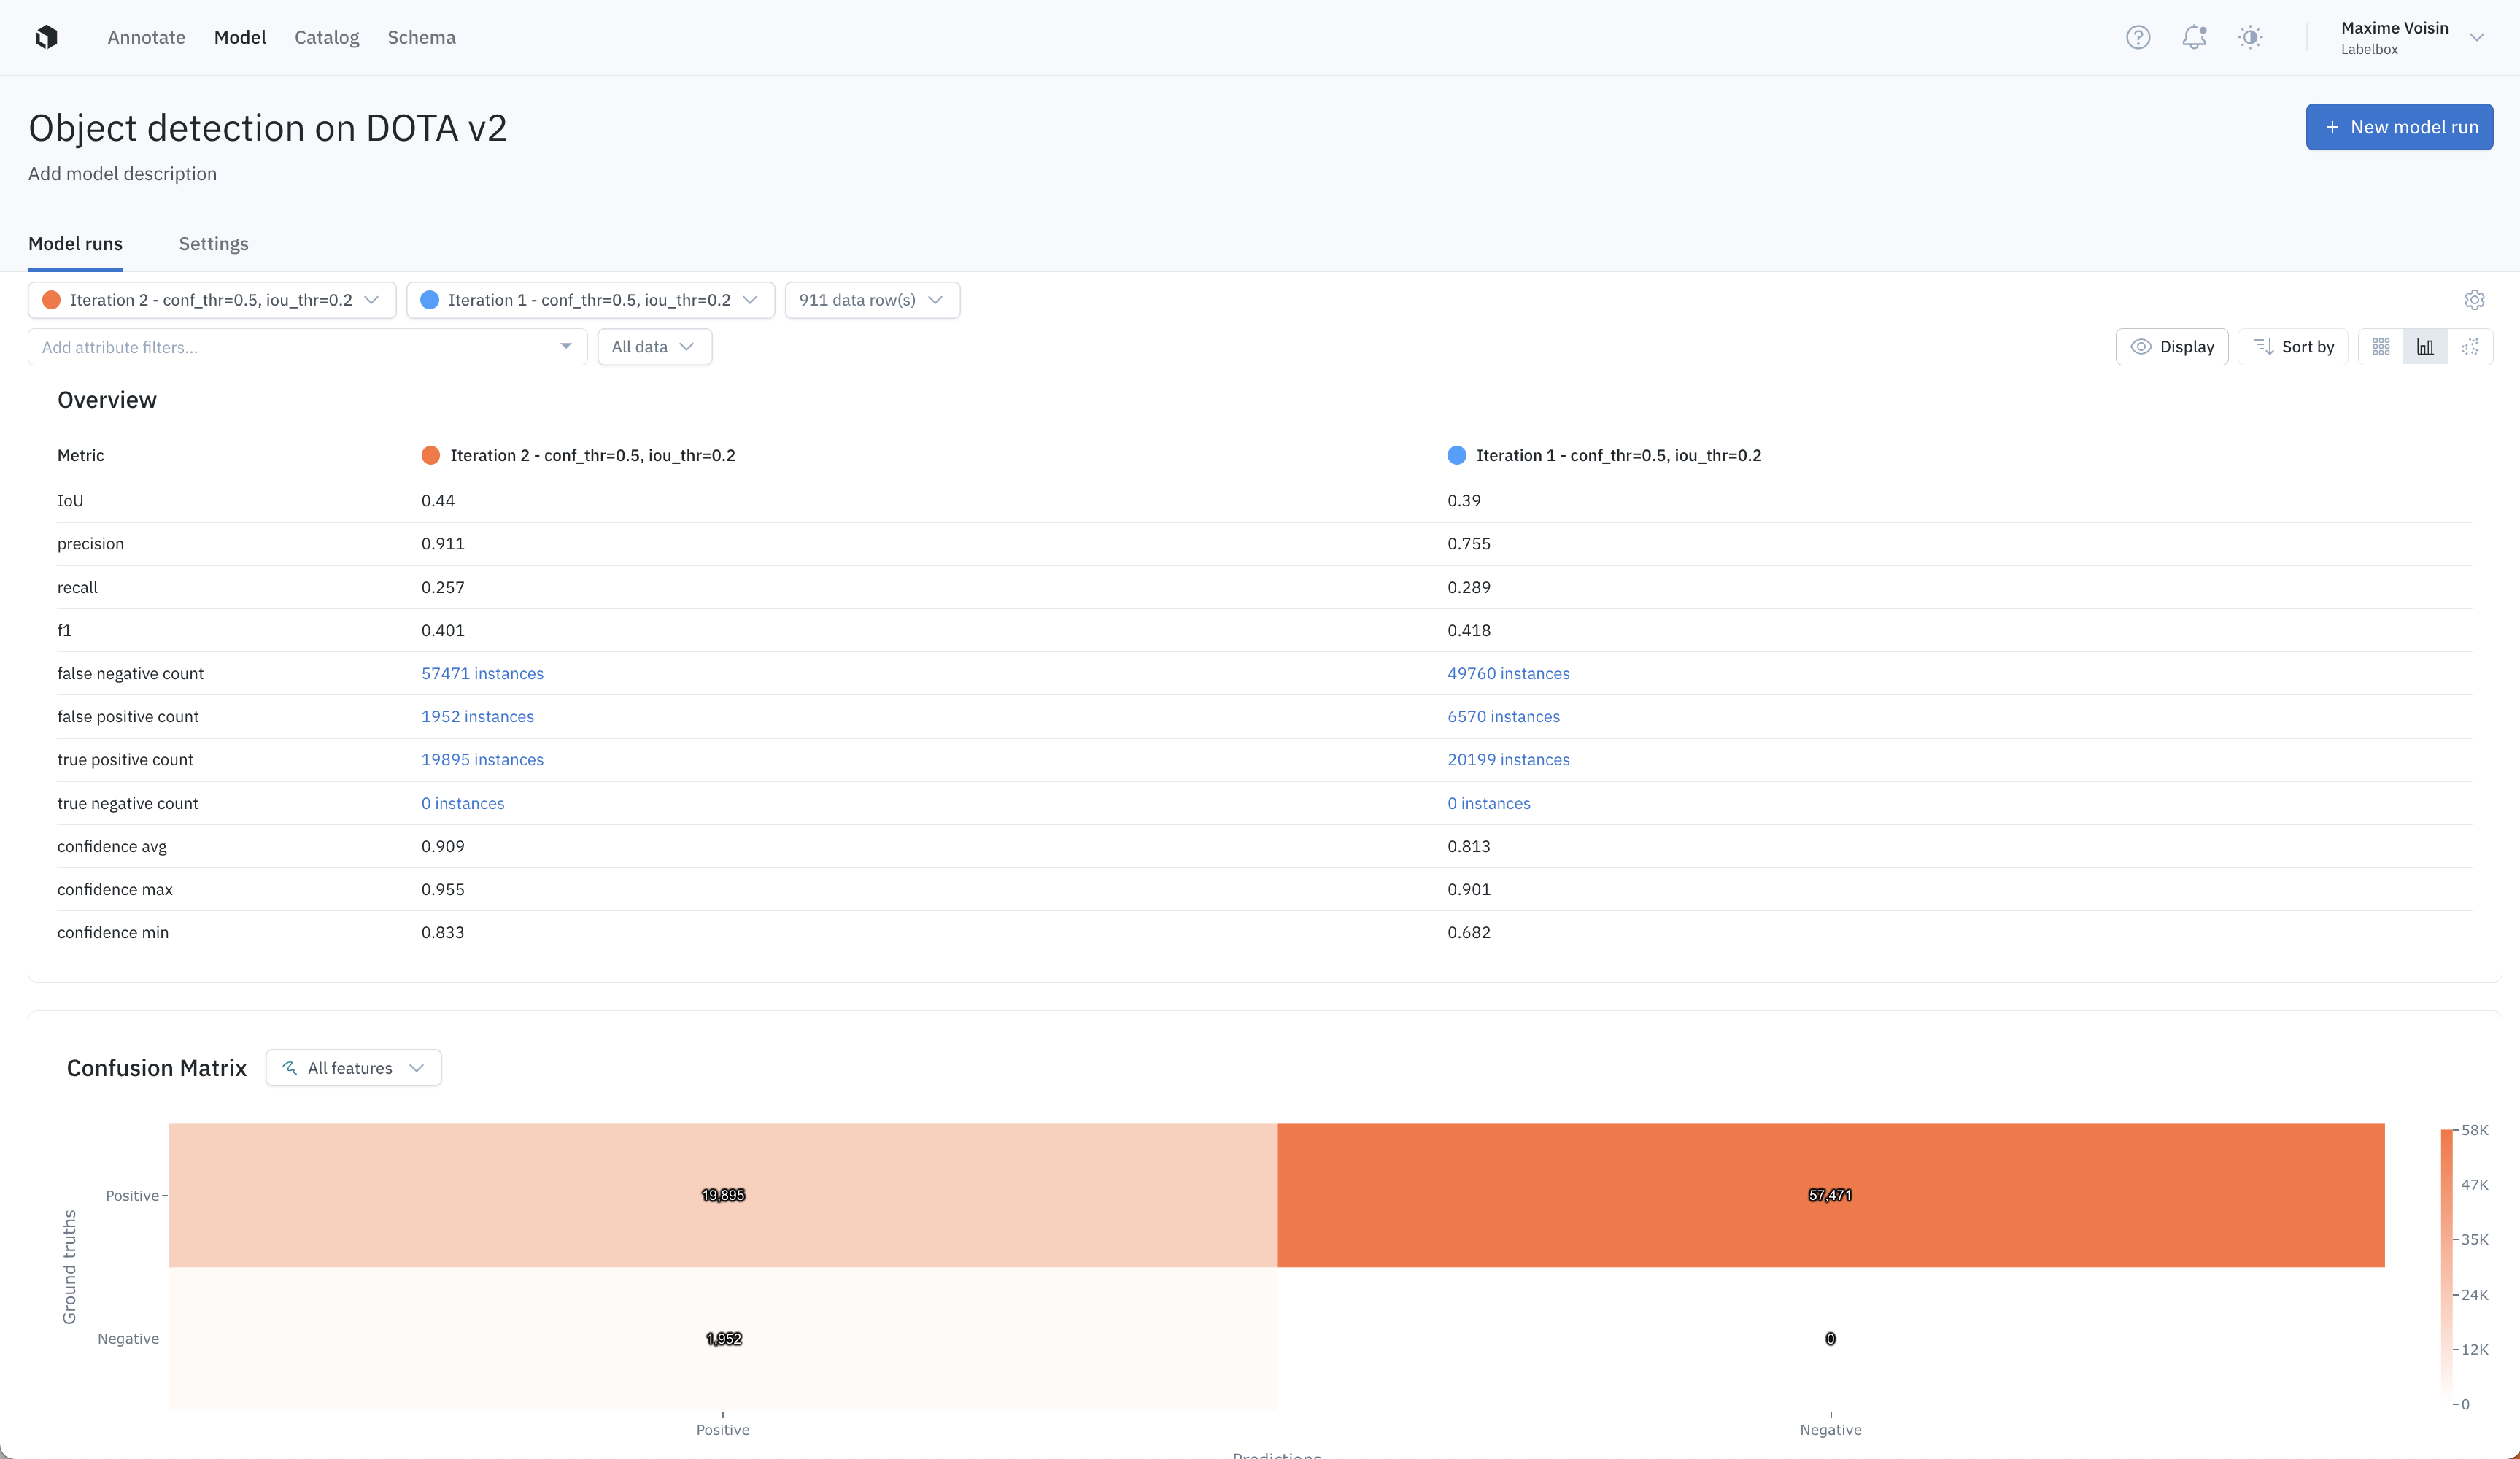The image size is (2520, 1459).
Task: Expand the Iteration 1 model run dropdown
Action: tap(590, 300)
